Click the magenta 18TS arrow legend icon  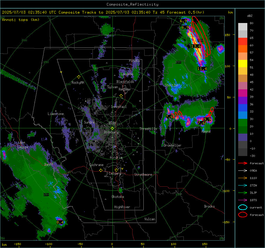(243, 200)
